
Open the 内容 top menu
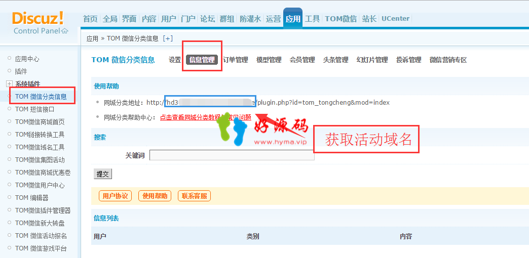149,19
